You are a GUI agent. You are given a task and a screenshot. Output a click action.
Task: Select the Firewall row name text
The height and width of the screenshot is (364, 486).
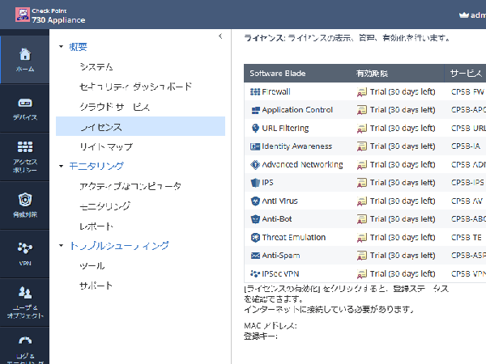276,92
